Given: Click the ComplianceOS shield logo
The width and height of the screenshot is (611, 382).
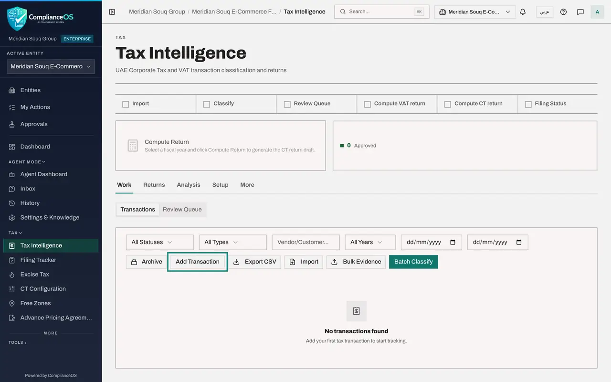Looking at the screenshot, I should [x=17, y=19].
